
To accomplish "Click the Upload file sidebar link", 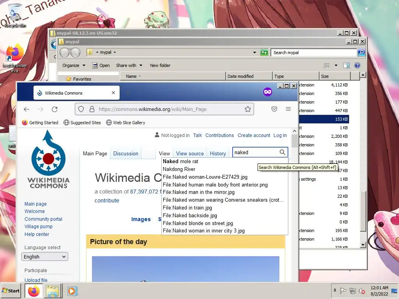I will (x=36, y=280).
